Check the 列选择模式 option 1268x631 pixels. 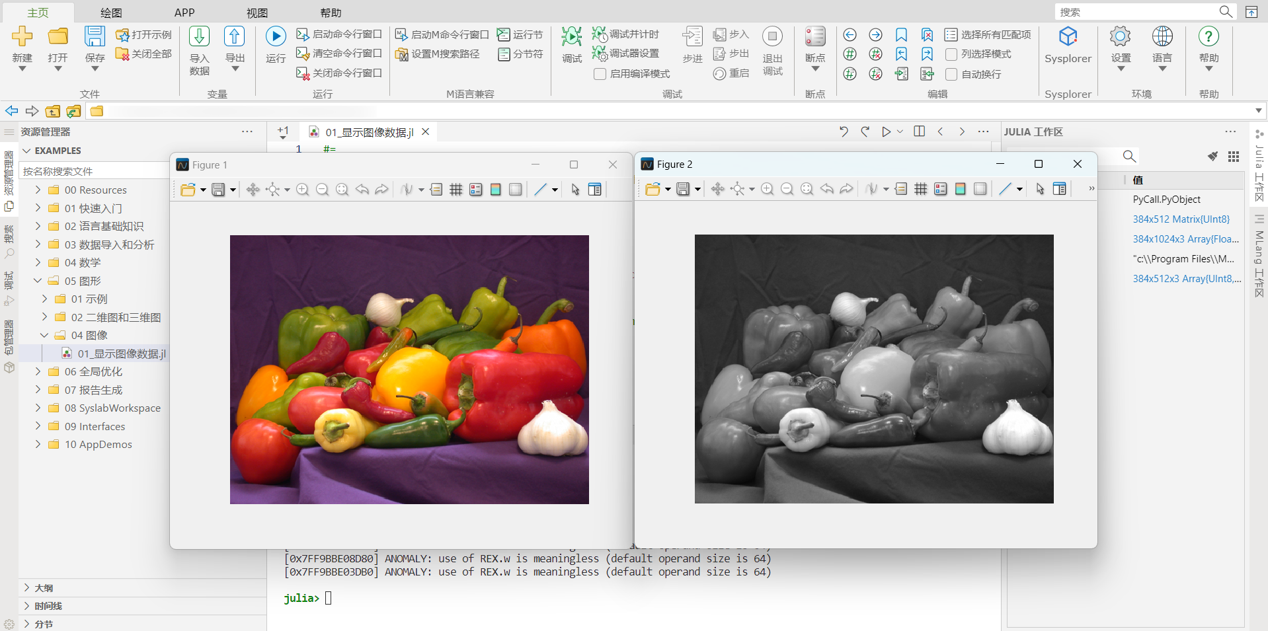951,54
